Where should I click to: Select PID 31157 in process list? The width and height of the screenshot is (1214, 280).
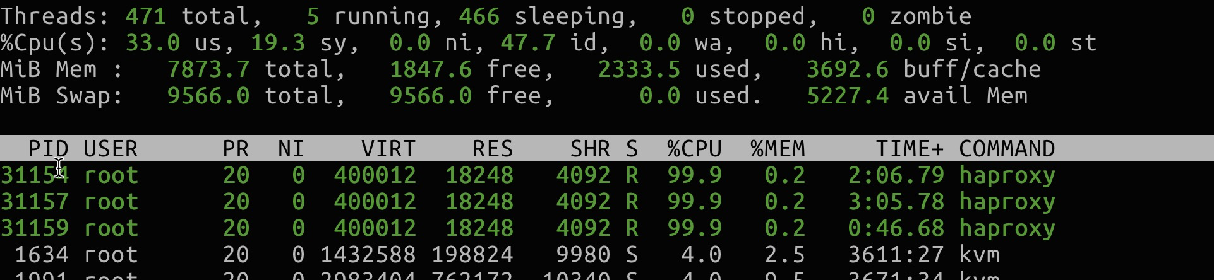coord(35,202)
